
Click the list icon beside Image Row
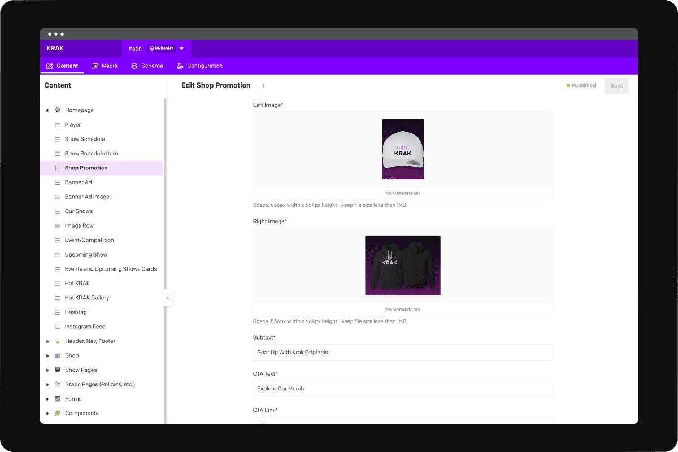[x=57, y=225]
